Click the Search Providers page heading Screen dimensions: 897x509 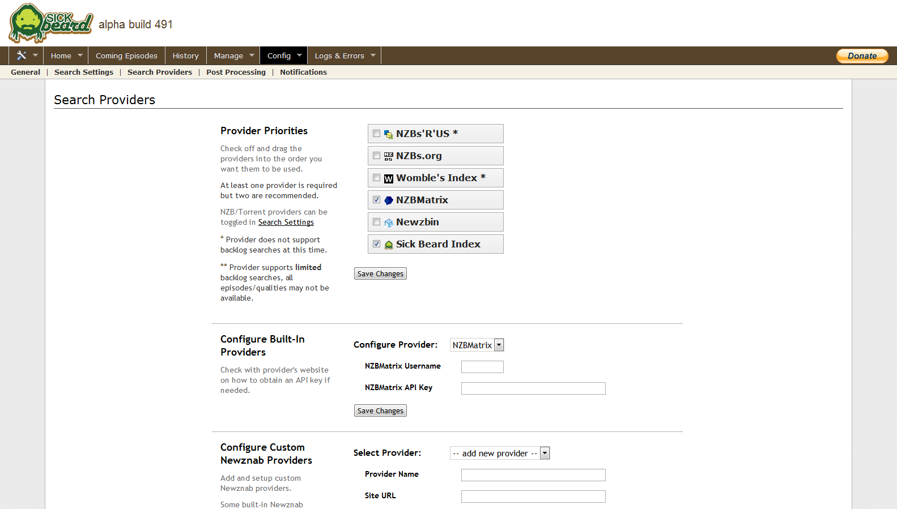pyautogui.click(x=104, y=100)
